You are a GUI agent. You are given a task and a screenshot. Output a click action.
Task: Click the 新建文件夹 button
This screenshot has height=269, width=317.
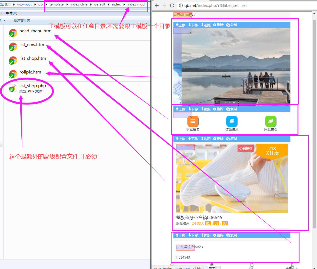[22, 21]
